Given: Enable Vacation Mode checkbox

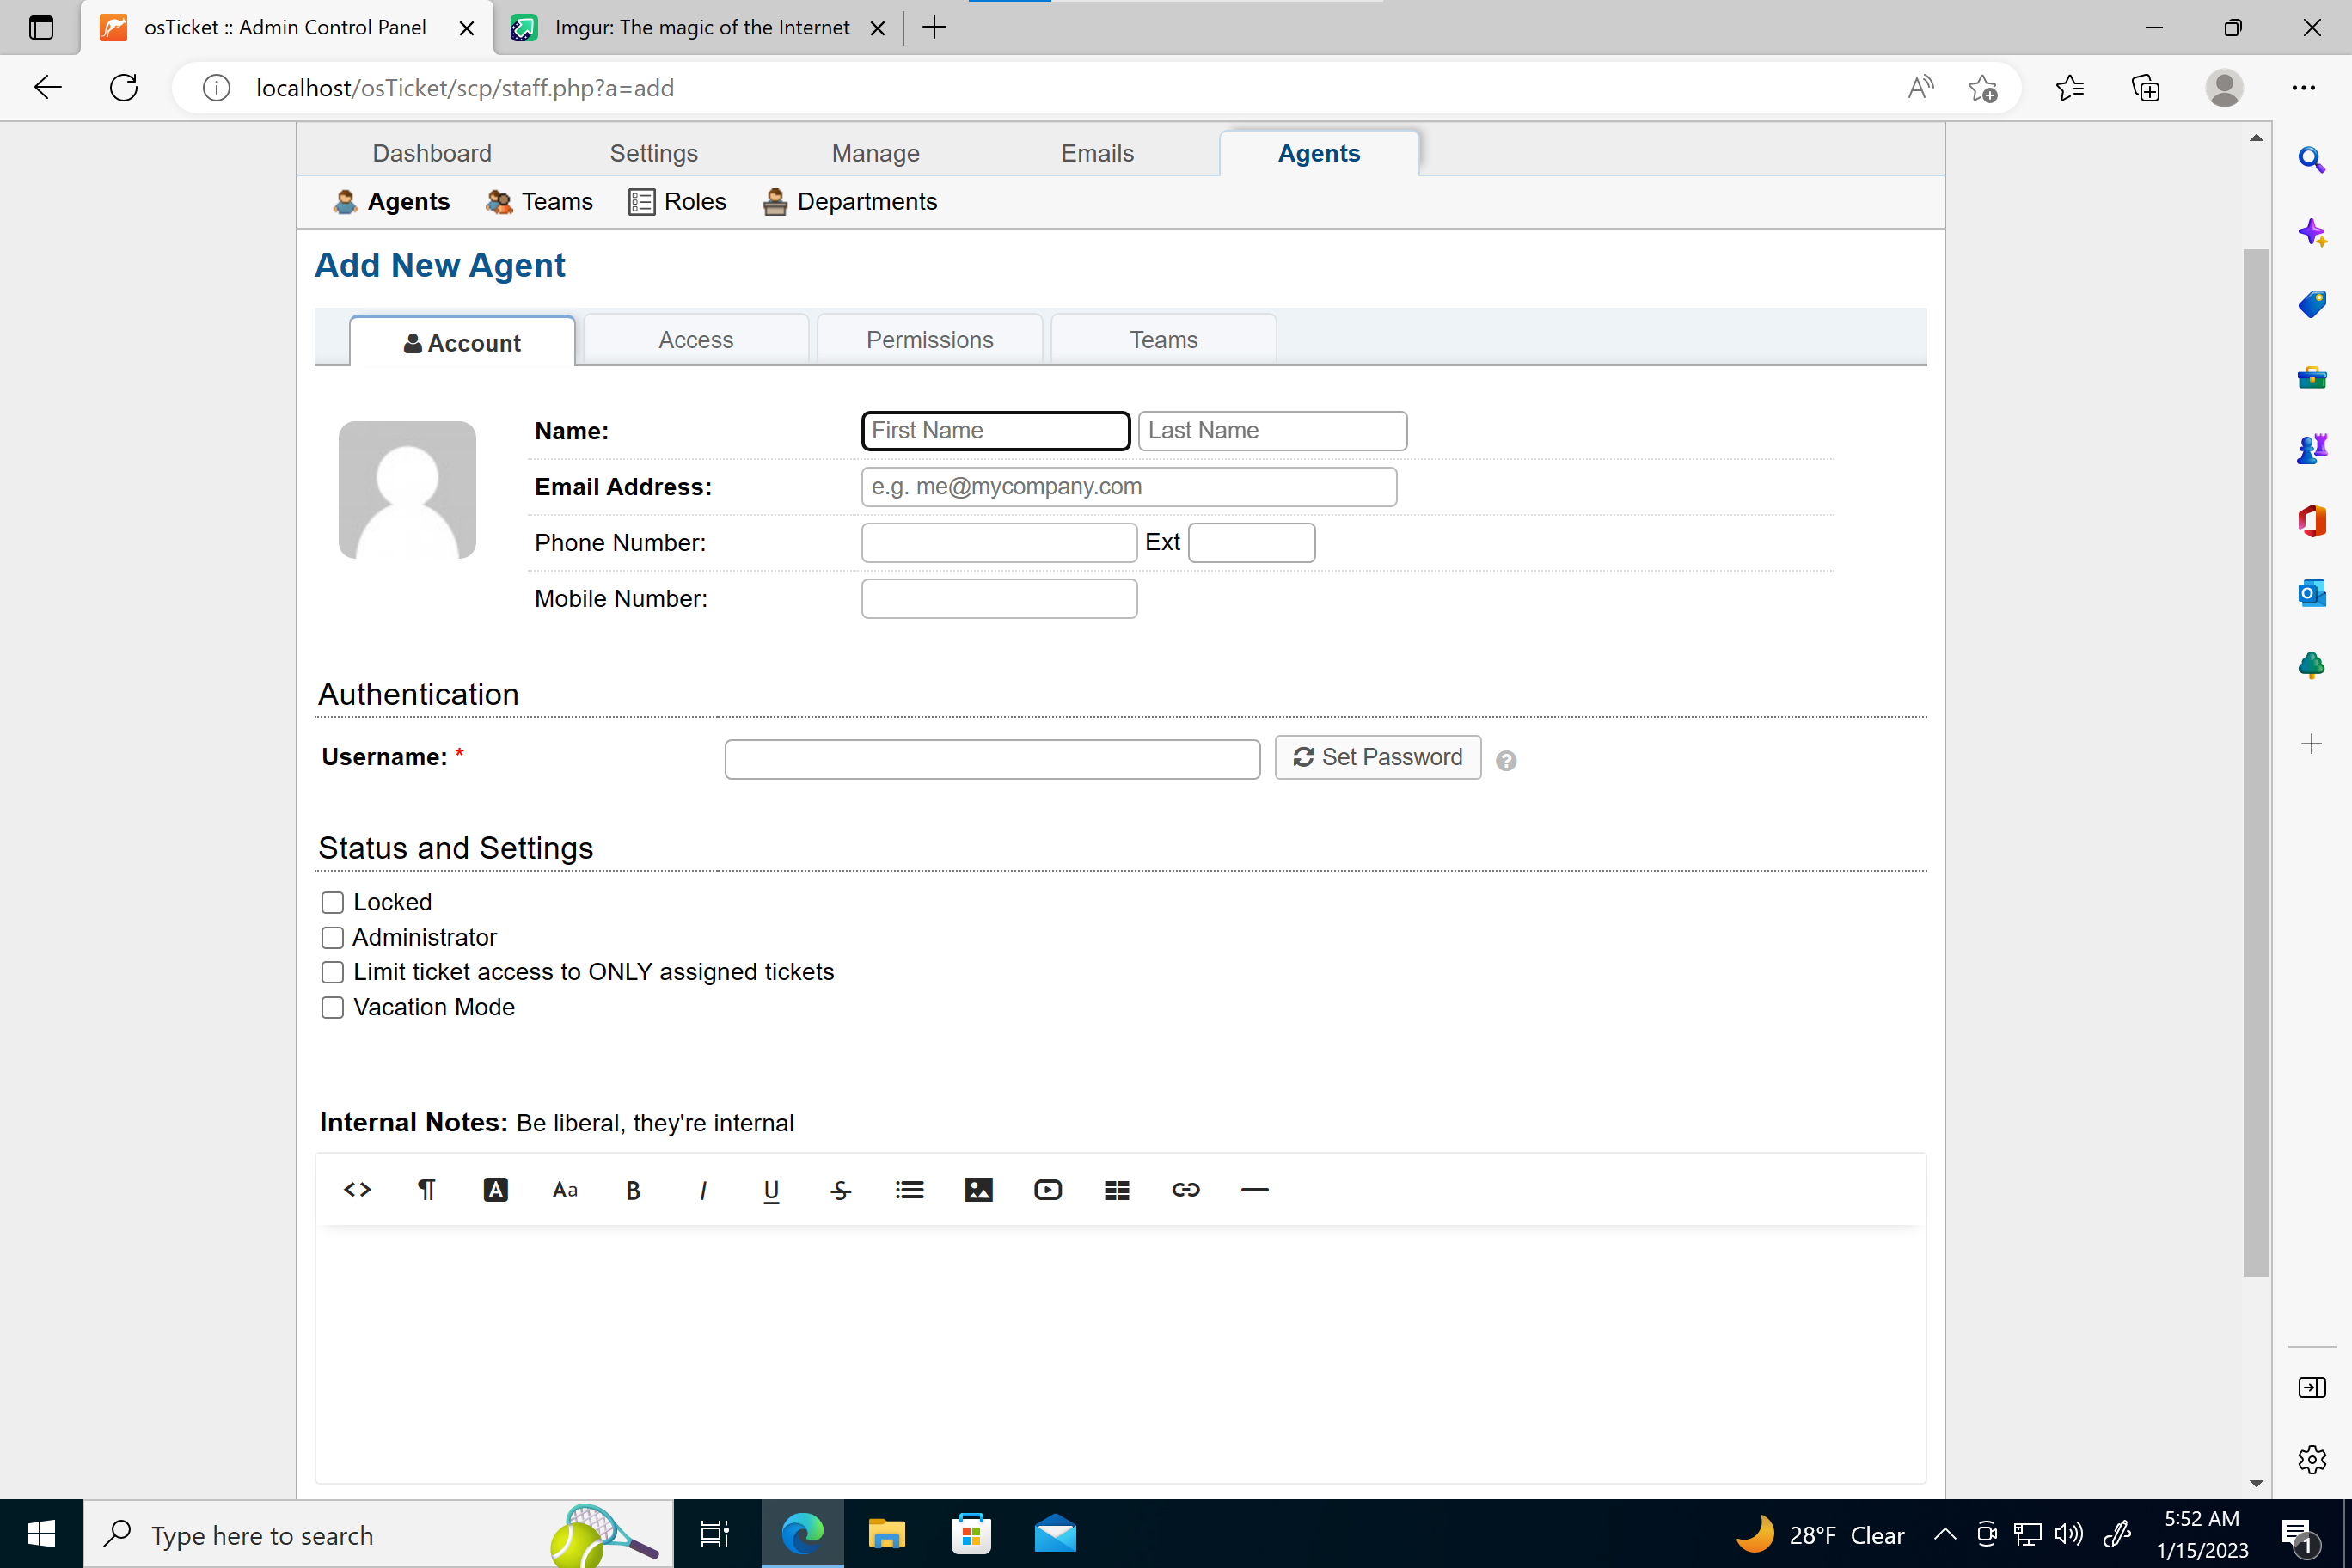Looking at the screenshot, I should (333, 1007).
